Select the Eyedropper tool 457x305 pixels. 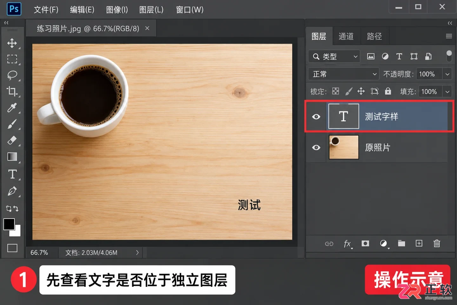point(12,108)
